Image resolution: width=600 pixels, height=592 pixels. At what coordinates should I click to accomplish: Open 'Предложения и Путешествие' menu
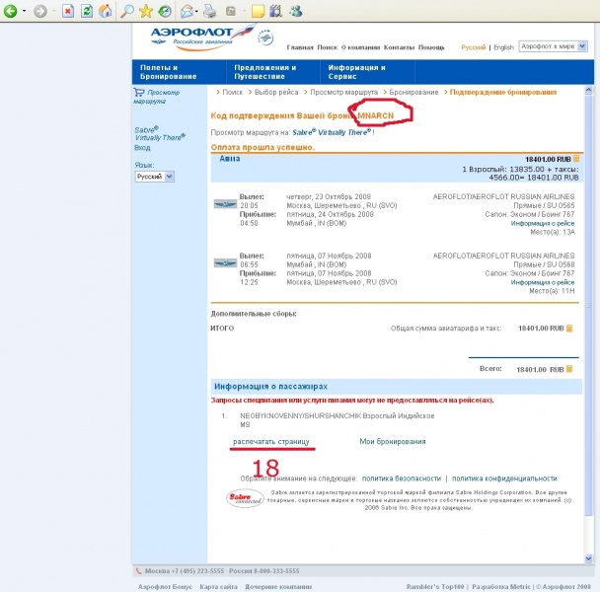(x=264, y=72)
